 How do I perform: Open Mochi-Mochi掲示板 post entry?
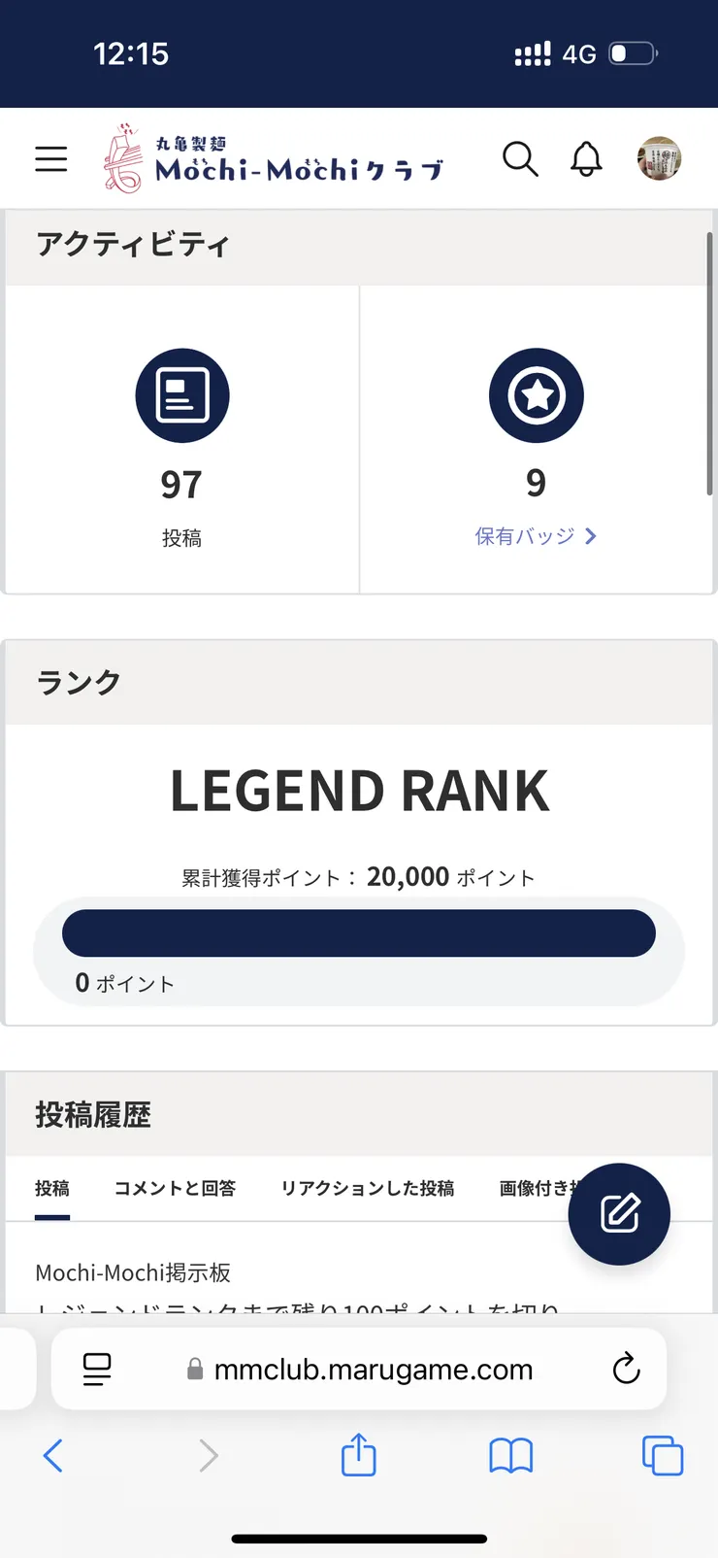pyautogui.click(x=133, y=1272)
